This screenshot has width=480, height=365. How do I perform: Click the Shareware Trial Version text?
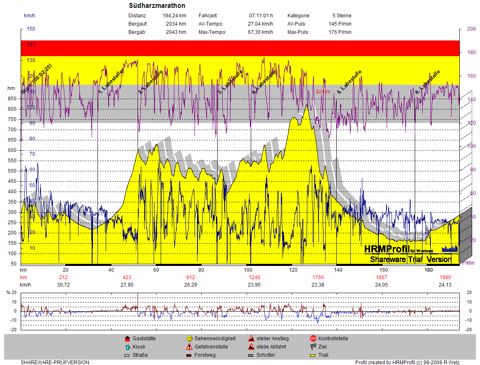tap(411, 259)
